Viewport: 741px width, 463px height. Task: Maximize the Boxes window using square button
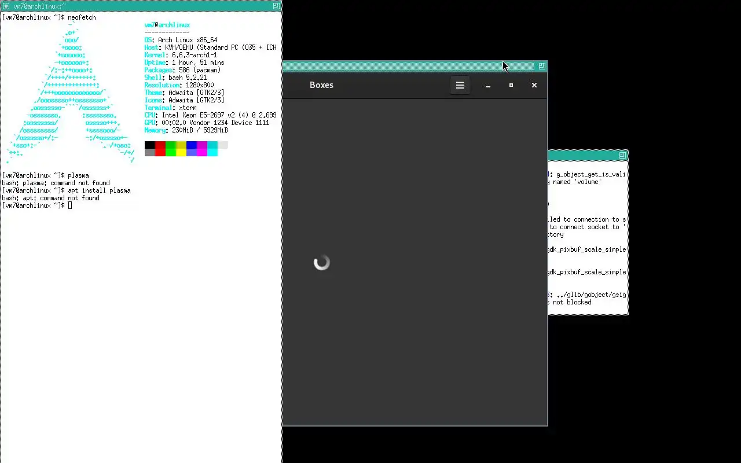[x=511, y=85]
